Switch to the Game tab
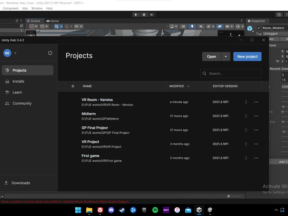The image size is (288, 216). point(53,21)
